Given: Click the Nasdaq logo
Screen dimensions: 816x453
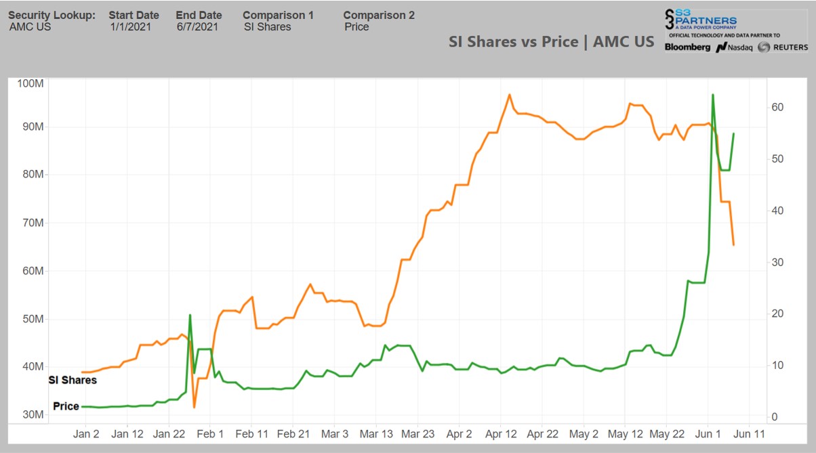Looking at the screenshot, I should click(x=735, y=47).
